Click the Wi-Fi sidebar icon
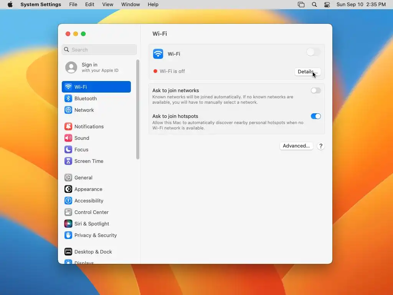393x295 pixels. coord(68,87)
